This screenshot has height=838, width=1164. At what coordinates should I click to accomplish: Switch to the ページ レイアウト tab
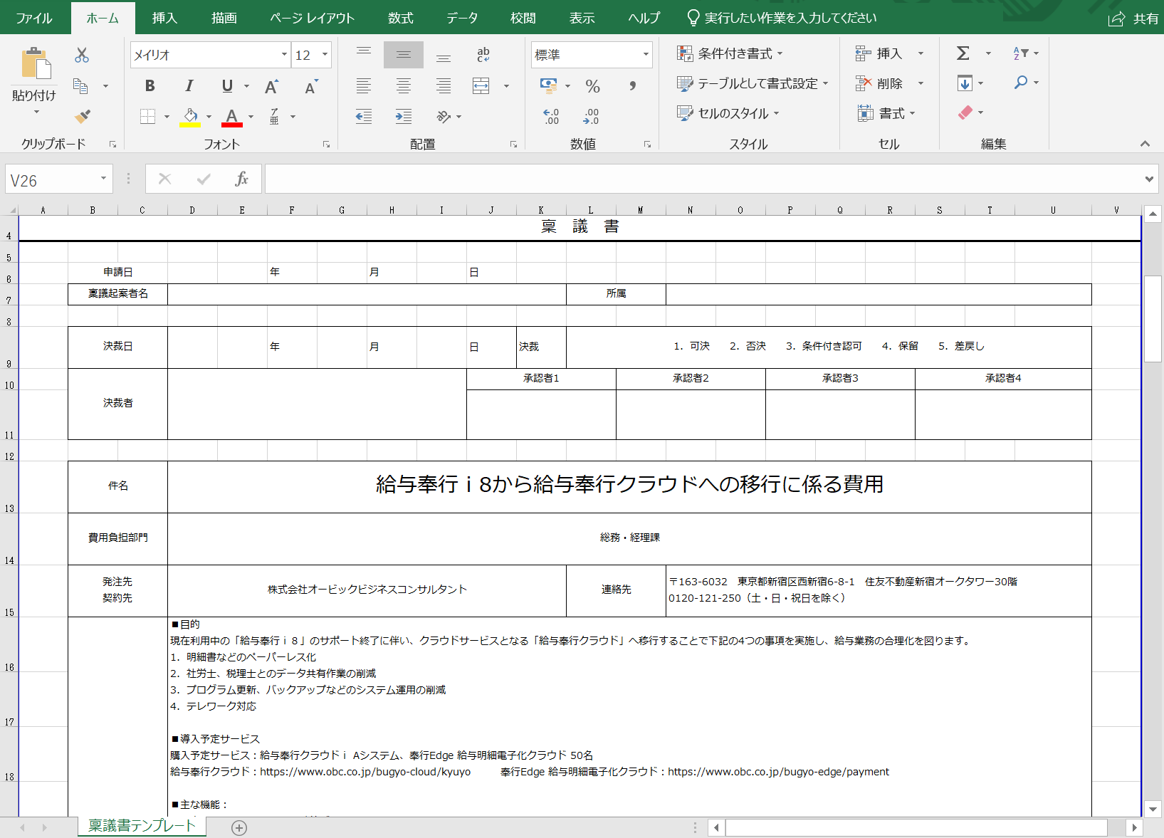pos(312,19)
